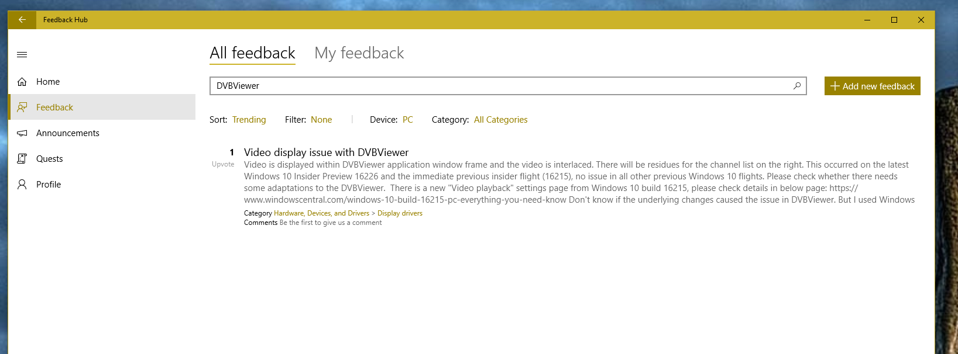958x354 pixels.
Task: Click the Profile person icon
Action: tap(22, 185)
